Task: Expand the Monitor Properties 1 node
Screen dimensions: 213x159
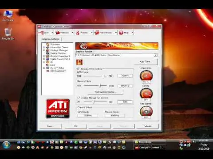Action: (x=44, y=56)
